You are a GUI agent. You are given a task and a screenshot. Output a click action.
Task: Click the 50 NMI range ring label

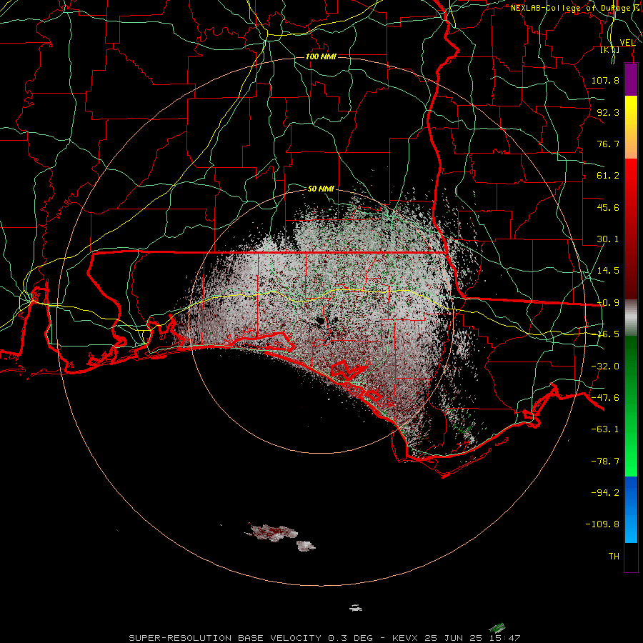(321, 189)
